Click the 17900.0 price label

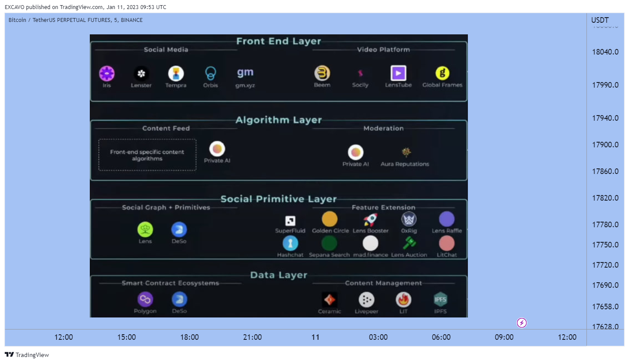point(605,145)
